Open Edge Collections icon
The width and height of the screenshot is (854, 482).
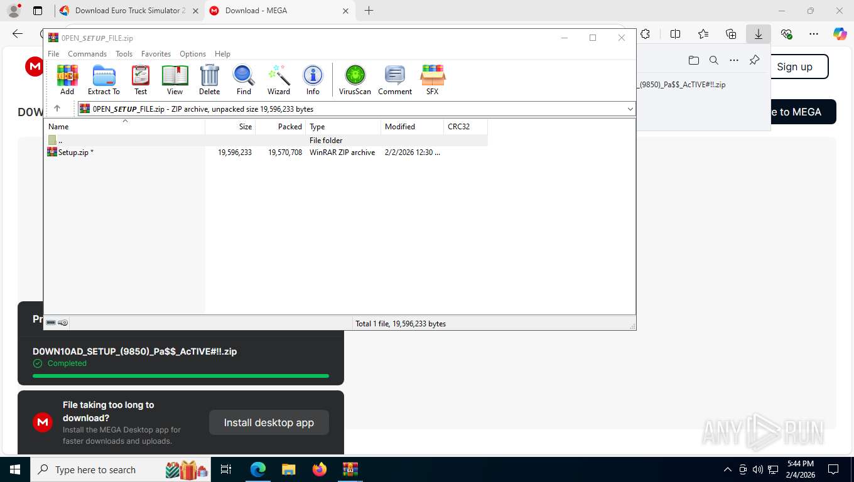coord(731,34)
